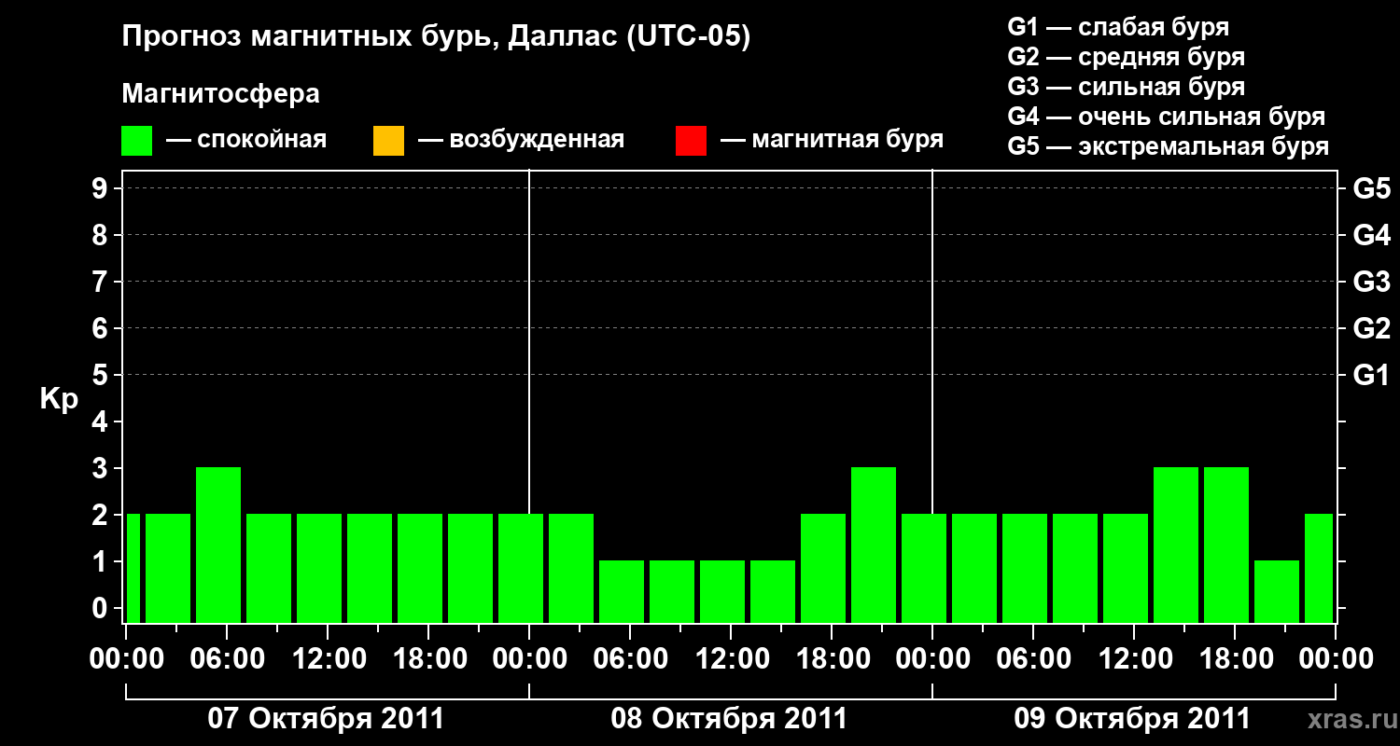This screenshot has width=1400, height=746.
Task: Click the Kp 3 bar at 18:00 on 09 October
Action: 1226,545
